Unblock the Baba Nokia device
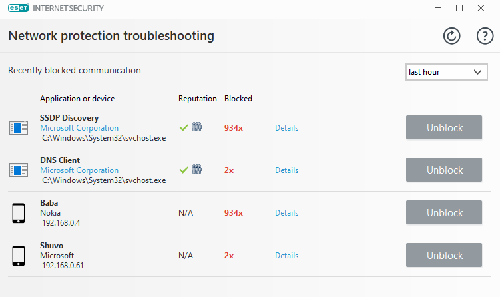 point(444,213)
